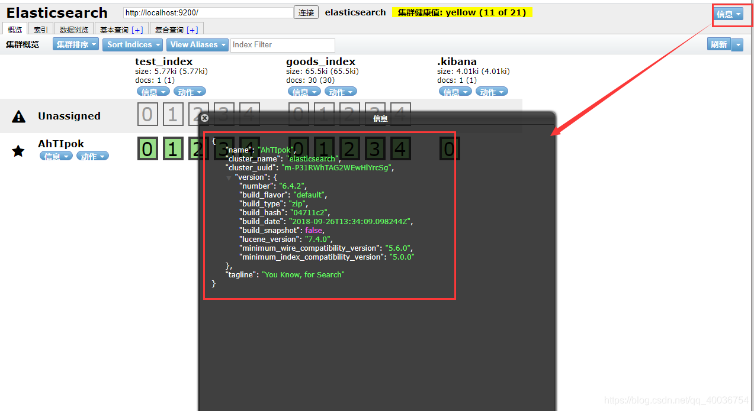The image size is (754, 411).
Task: Click the warning triangle icon beside Unassigned
Action: (x=19, y=116)
